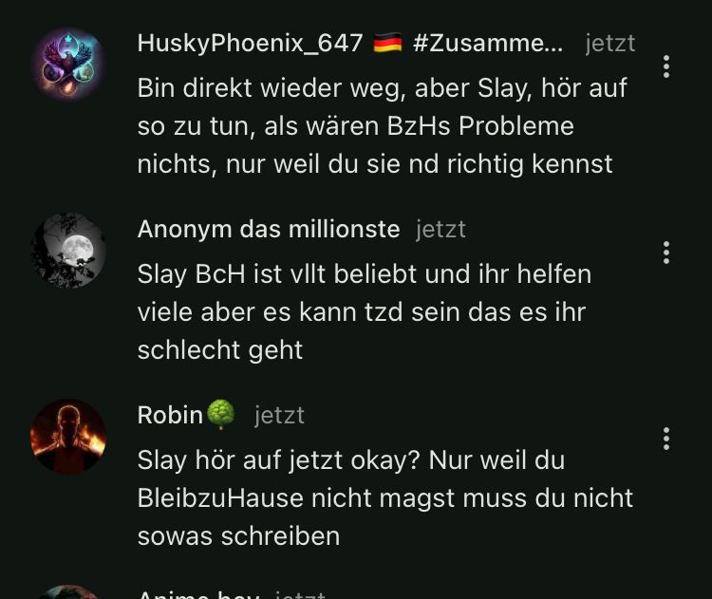This screenshot has height=599, width=712.
Task: Tap the full moon avatar of Anonym das millionste
Action: (68, 251)
